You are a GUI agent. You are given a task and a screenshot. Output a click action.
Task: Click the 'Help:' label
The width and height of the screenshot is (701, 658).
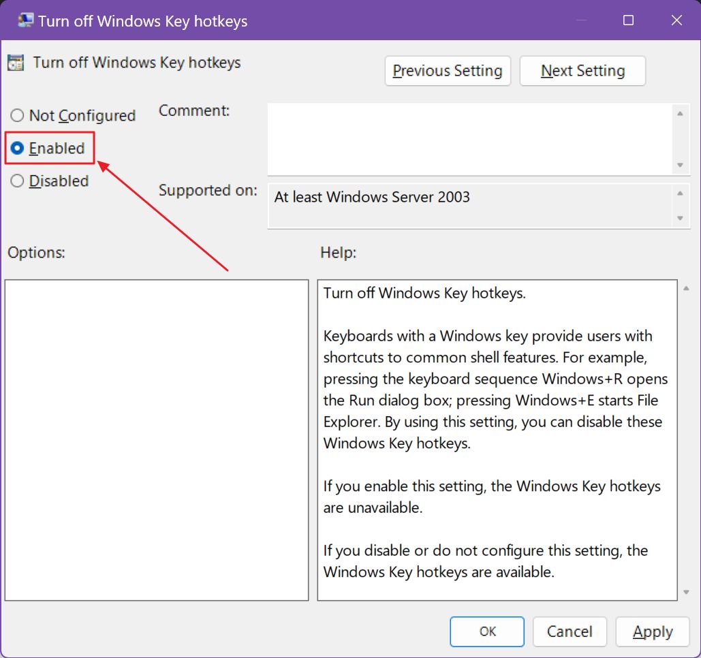(x=339, y=253)
